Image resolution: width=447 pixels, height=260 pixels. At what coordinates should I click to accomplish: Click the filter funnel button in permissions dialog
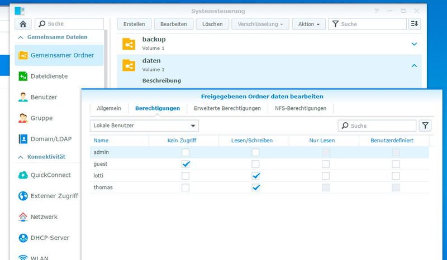click(425, 126)
